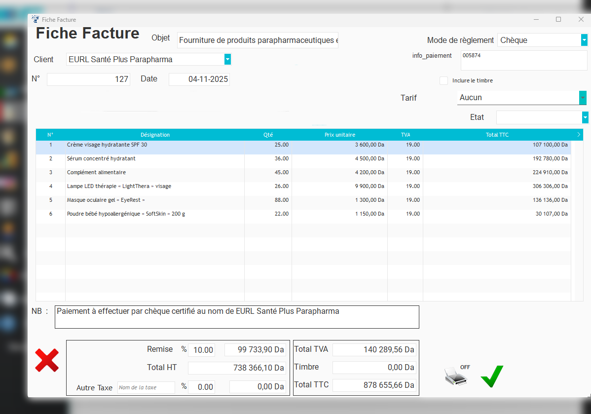Click the Nom de la taxe field
Screen dimensions: 591x414
click(146, 387)
